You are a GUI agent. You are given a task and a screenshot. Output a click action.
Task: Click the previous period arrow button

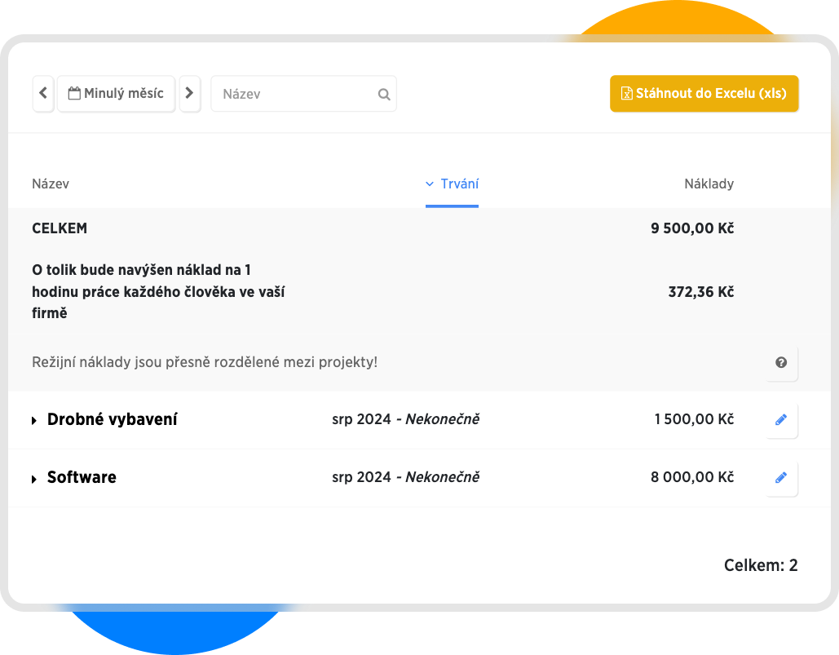tap(43, 94)
